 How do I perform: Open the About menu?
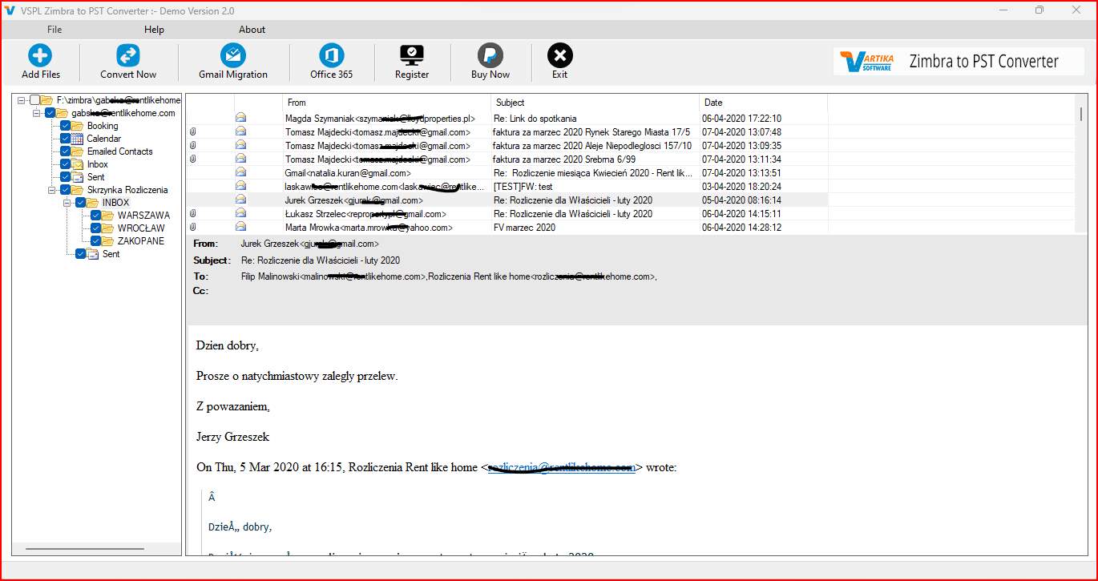click(252, 30)
